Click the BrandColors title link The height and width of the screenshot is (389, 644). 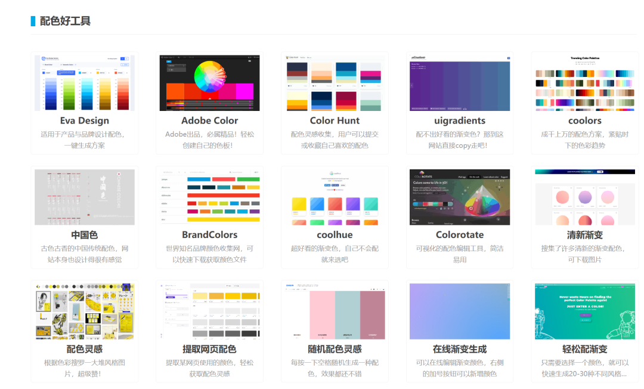pyautogui.click(x=209, y=234)
